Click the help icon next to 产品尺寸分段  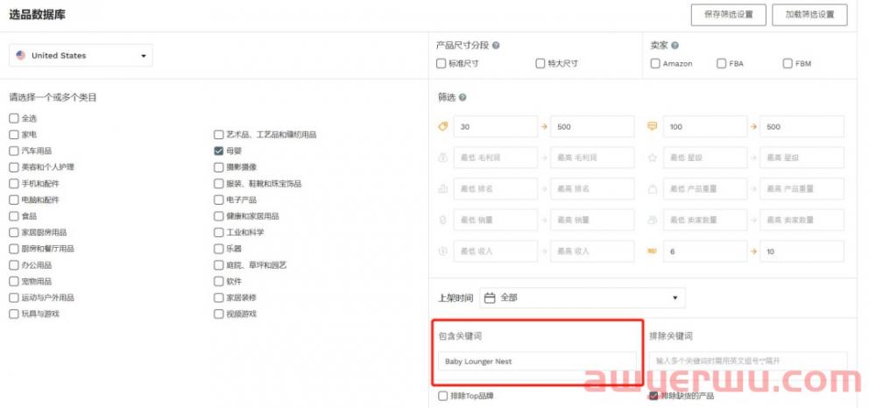(496, 46)
